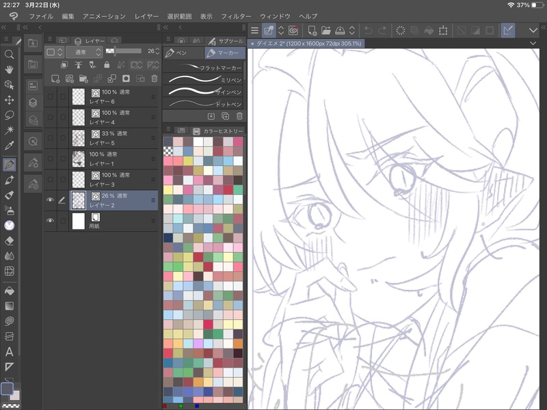Click the Undo arrow

pyautogui.click(x=368, y=31)
